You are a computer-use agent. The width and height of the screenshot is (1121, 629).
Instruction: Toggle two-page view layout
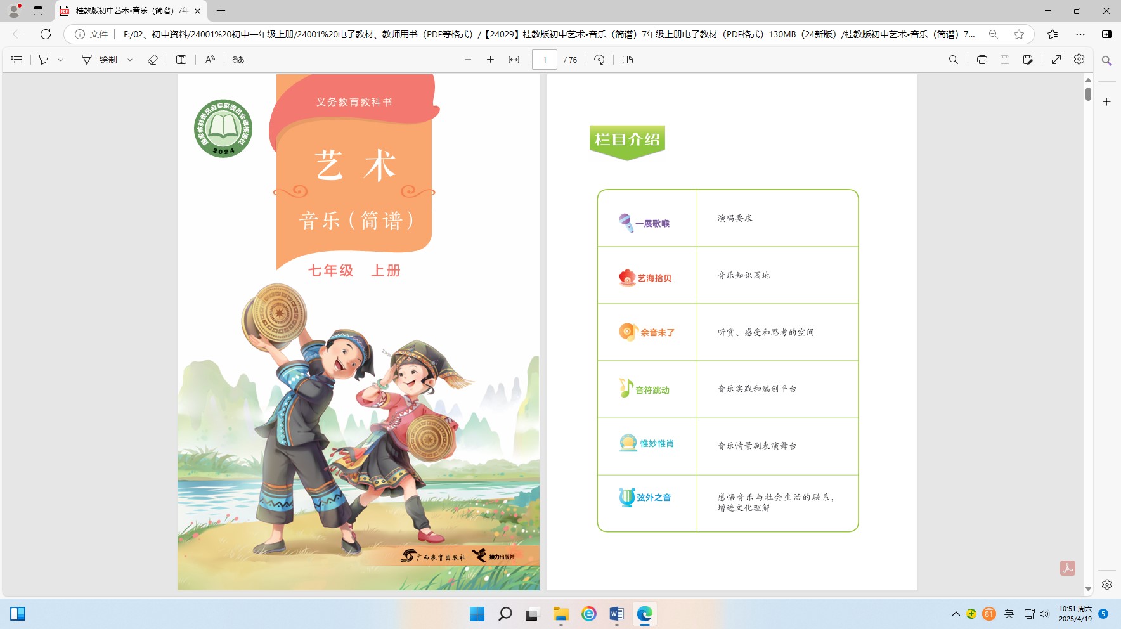tap(628, 60)
